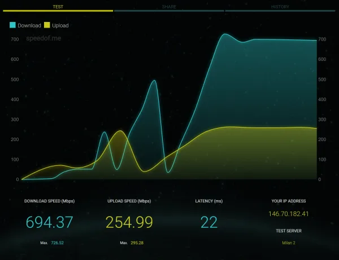Click the right axis label 200
The height and width of the screenshot is (260, 339).
click(322, 139)
